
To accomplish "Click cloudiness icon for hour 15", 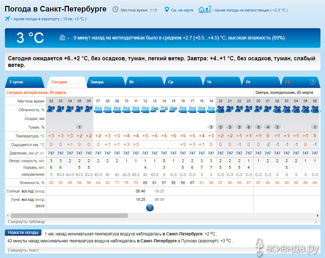I will pyautogui.click(x=173, y=109).
